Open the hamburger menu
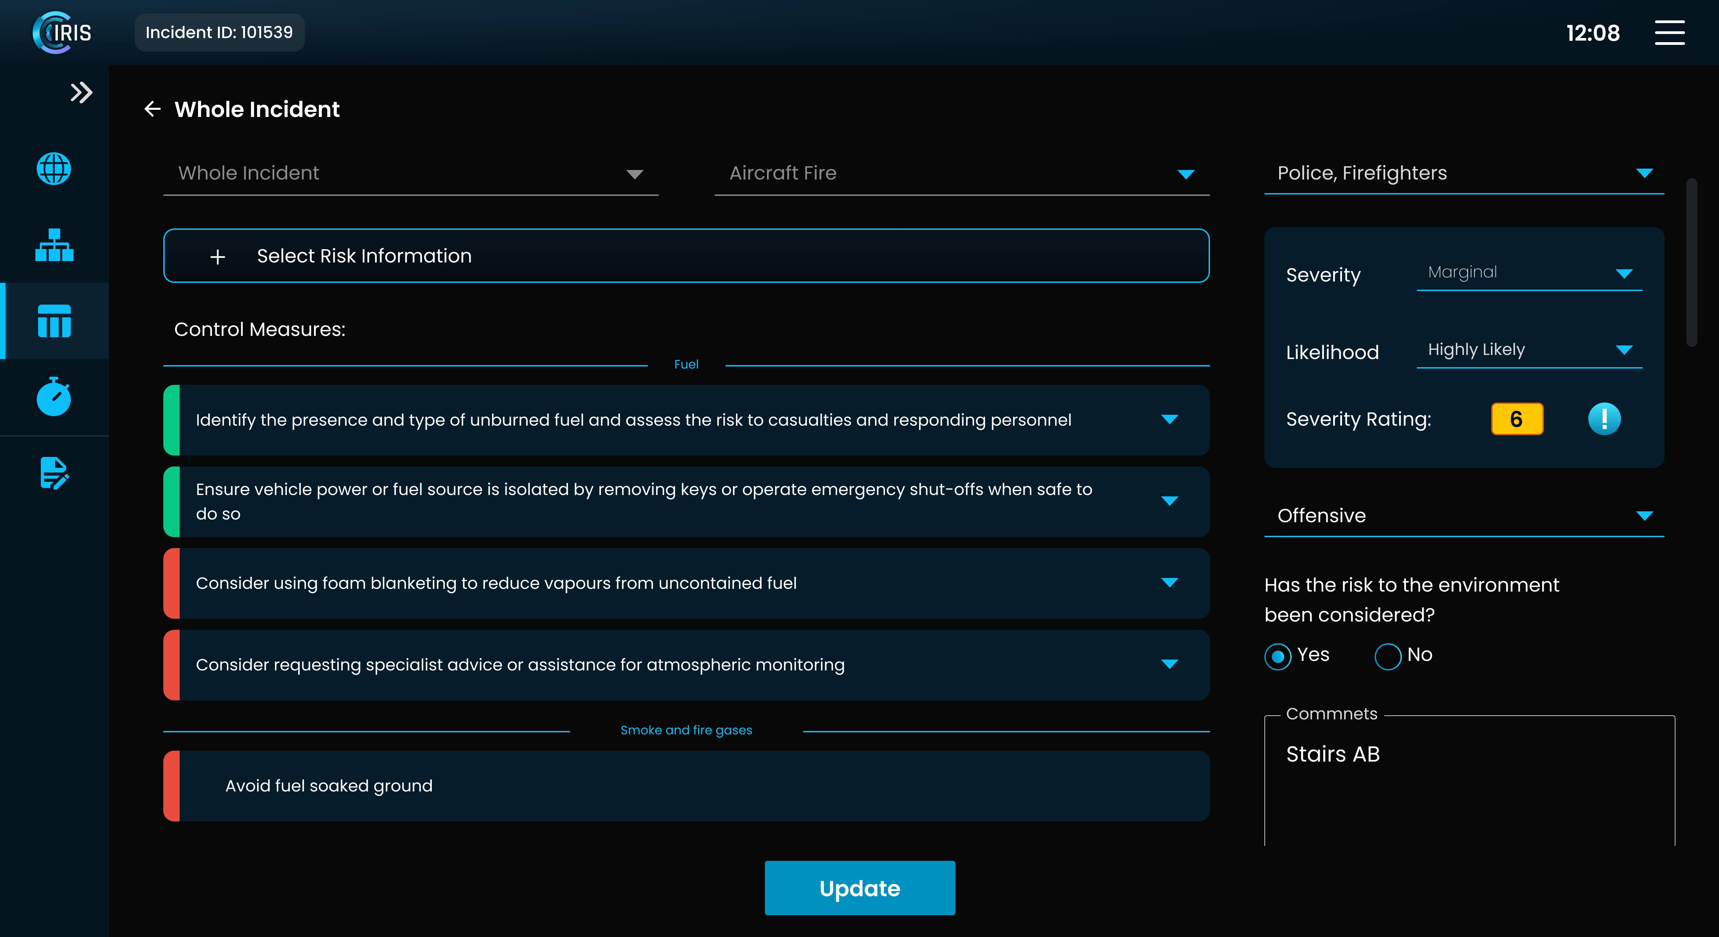Image resolution: width=1719 pixels, height=937 pixels. tap(1669, 33)
